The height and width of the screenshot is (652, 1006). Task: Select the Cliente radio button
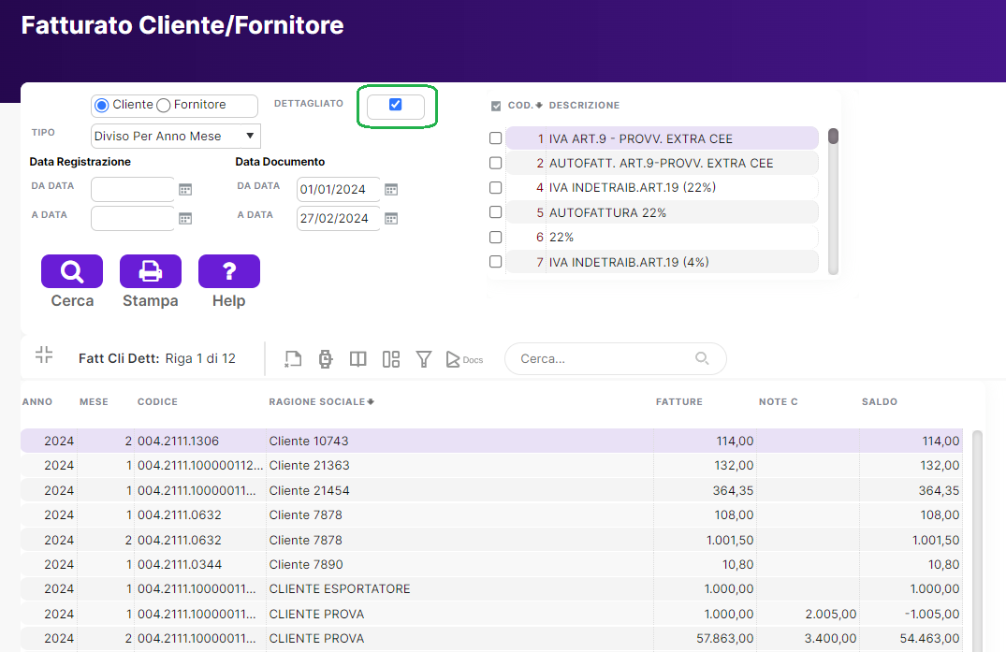tap(101, 105)
